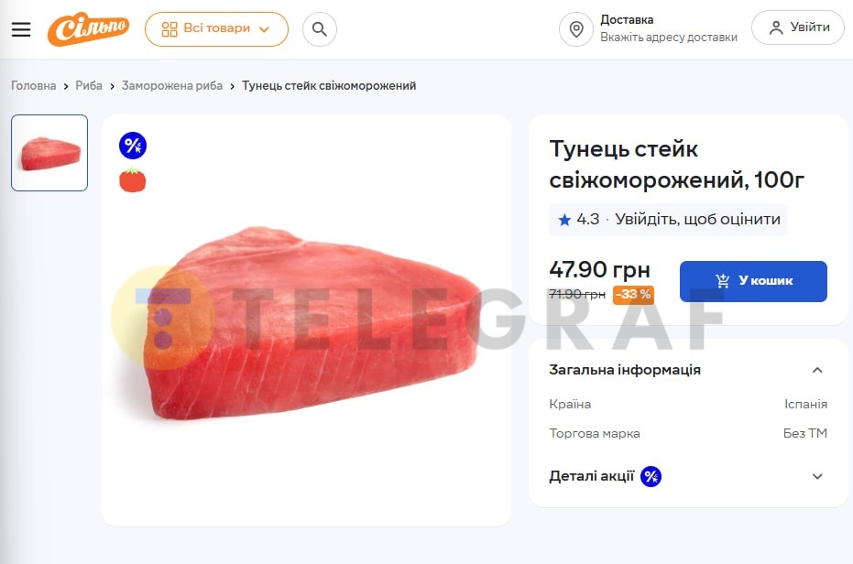Screen dimensions: 853x564
Task: Open the hamburger menu
Action: click(x=21, y=28)
